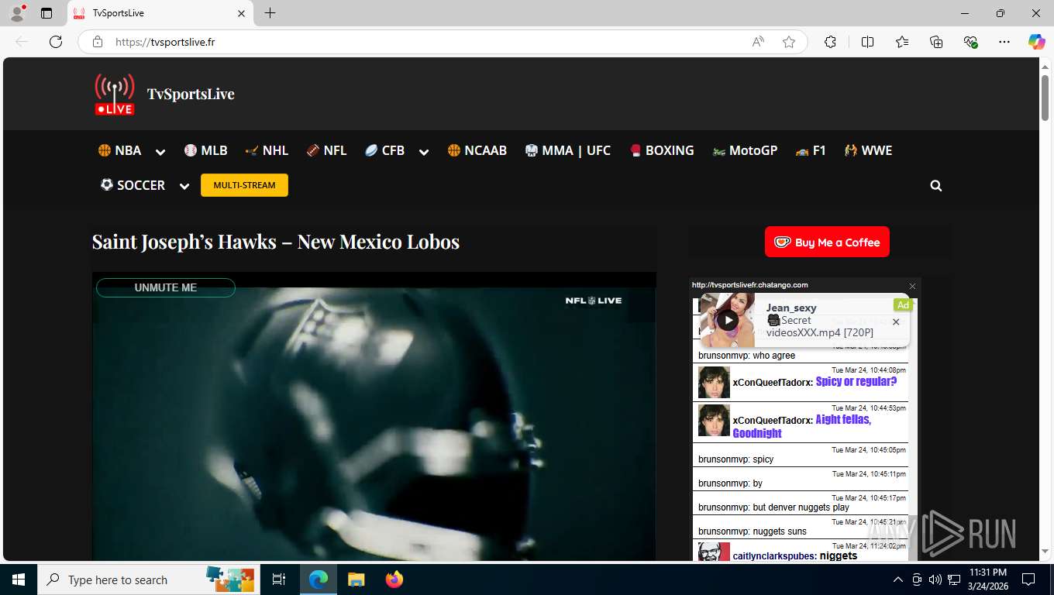Open the F1 menu item
1054x595 pixels.
811,150
